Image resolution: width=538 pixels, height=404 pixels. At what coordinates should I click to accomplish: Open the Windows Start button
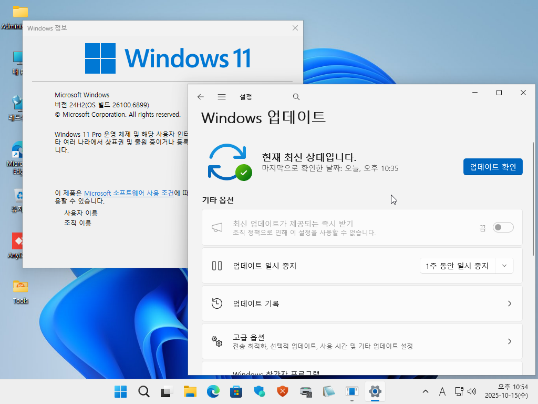120,391
